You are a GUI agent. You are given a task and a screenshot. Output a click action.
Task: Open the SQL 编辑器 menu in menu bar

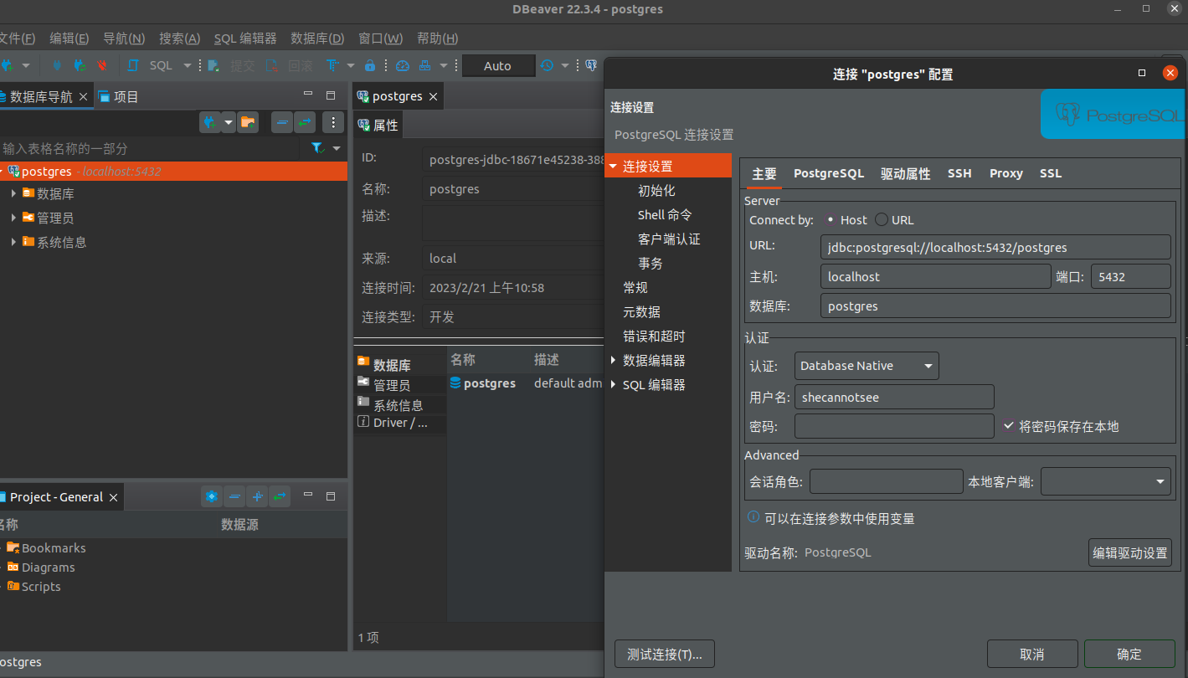tap(245, 39)
